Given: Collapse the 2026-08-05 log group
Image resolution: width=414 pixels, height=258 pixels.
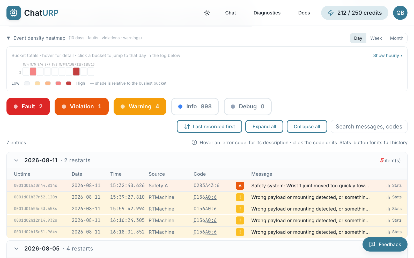Looking at the screenshot, I should tap(16, 248).
